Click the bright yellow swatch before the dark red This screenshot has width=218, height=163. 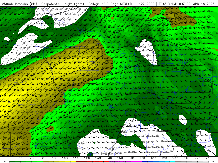coord(73,161)
